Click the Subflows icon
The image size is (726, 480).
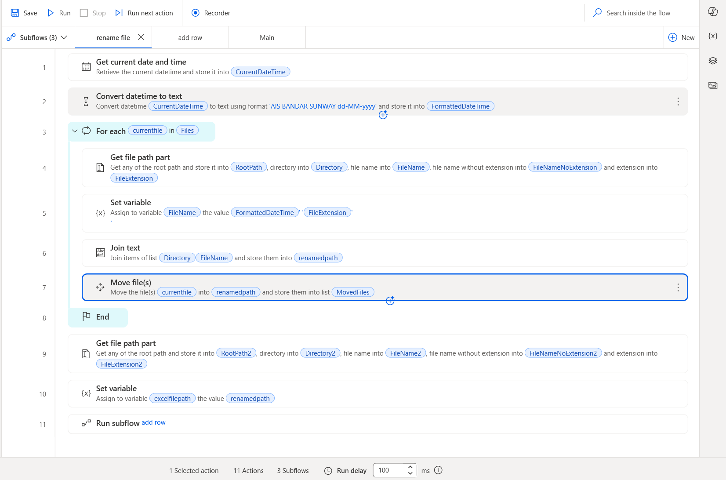(x=11, y=37)
